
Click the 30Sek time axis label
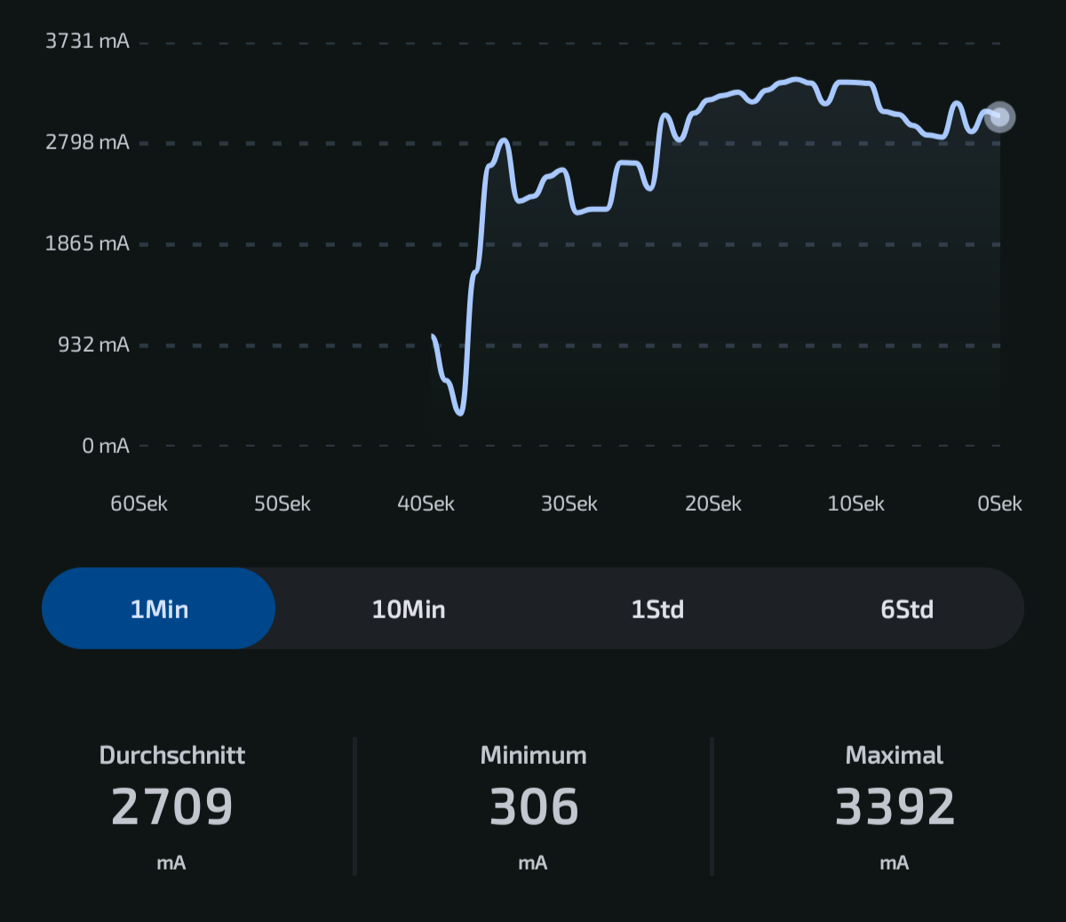click(569, 504)
